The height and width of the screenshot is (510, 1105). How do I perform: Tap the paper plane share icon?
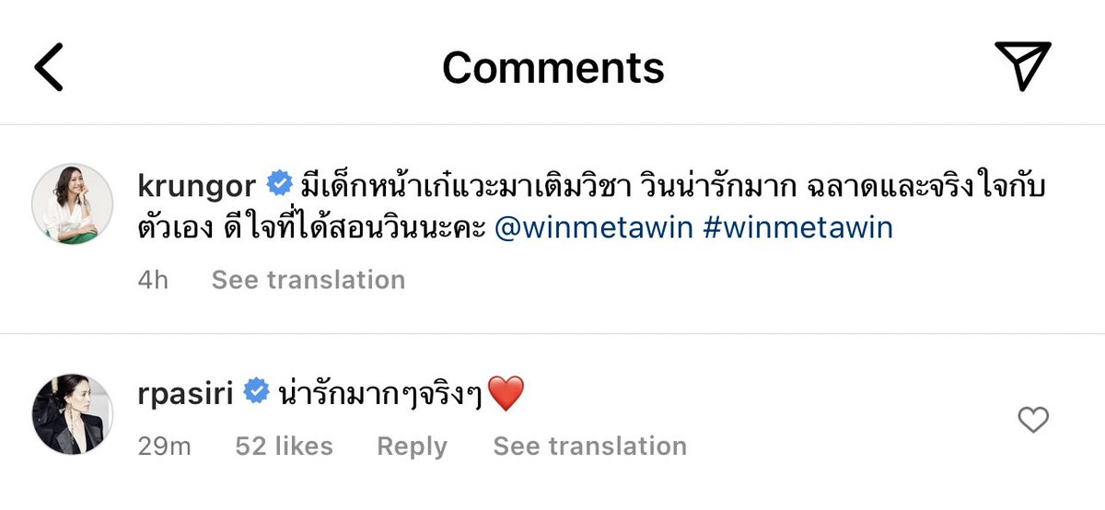[x=1022, y=65]
